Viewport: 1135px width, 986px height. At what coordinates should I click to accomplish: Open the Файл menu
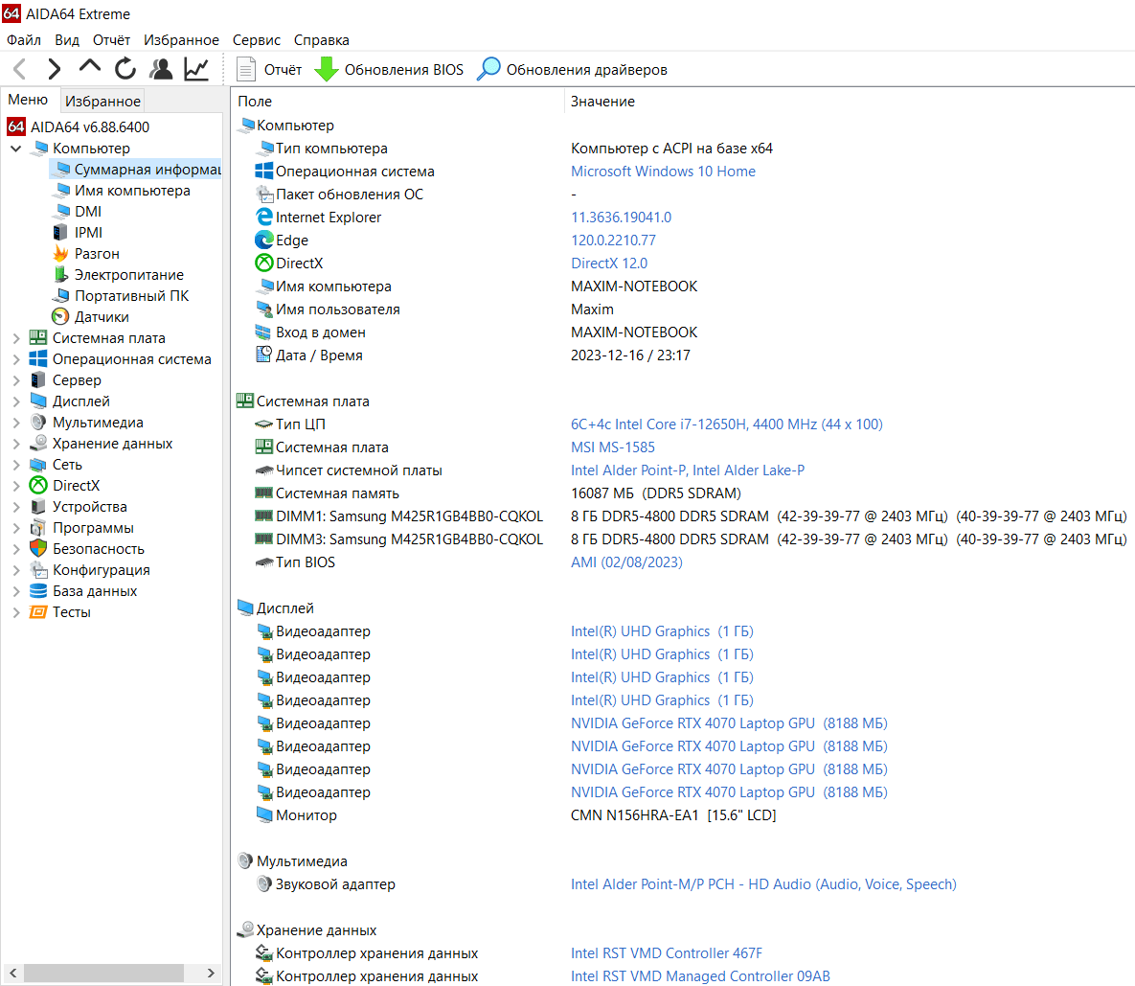point(24,40)
